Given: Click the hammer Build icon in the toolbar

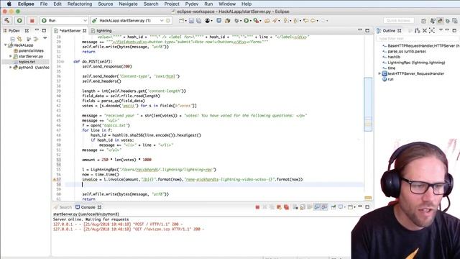Looking at the screenshot, I should coord(7,21).
